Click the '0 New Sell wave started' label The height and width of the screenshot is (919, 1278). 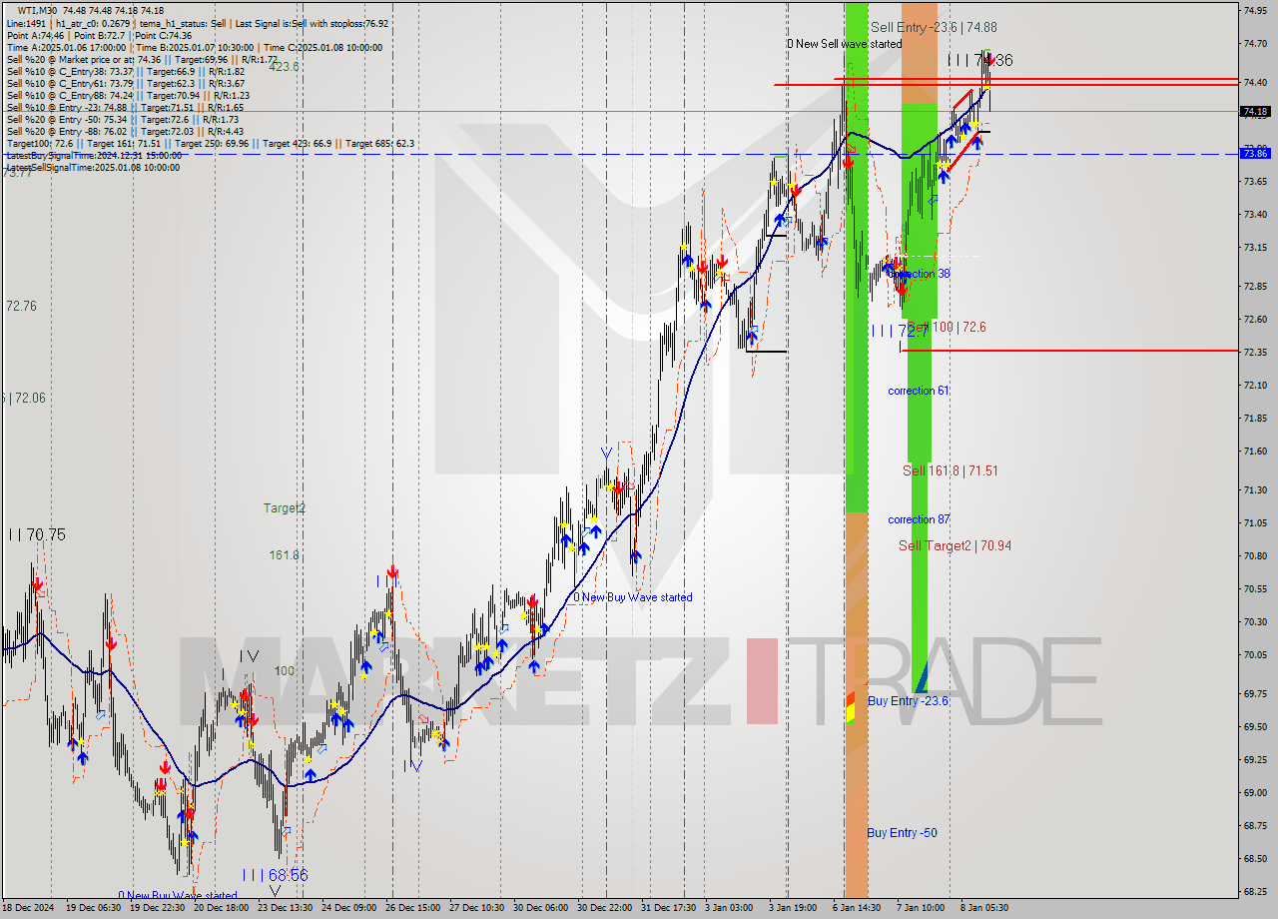[x=844, y=43]
